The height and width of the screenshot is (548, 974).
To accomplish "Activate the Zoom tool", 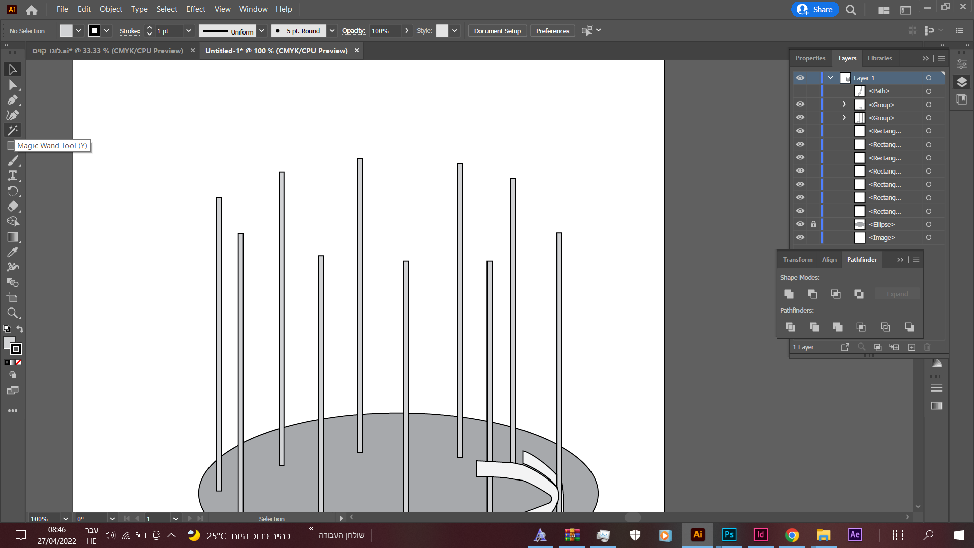I will (x=13, y=313).
